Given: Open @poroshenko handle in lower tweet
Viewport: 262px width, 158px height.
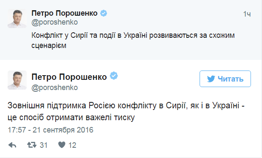Looking at the screenshot, I should point(55,87).
